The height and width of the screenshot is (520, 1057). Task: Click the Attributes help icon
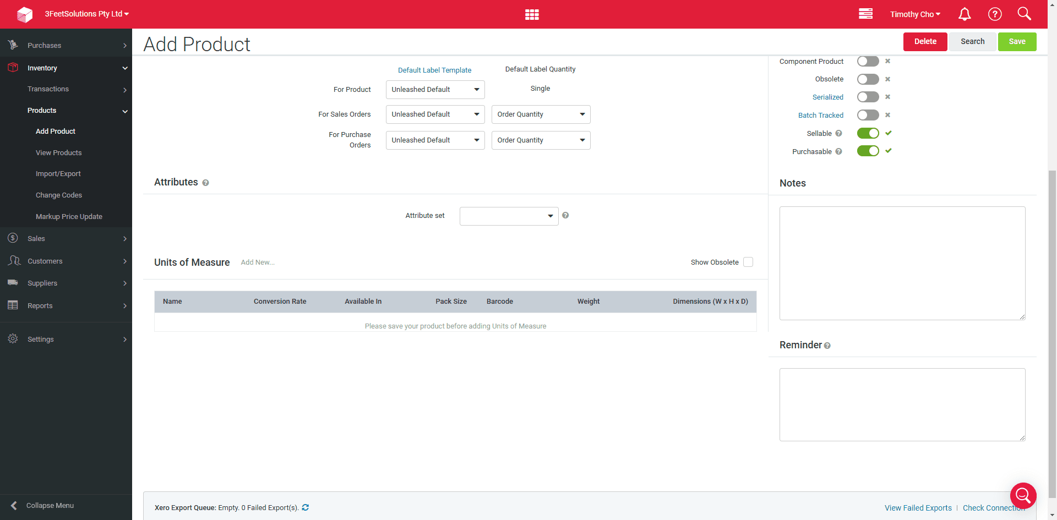click(x=205, y=183)
